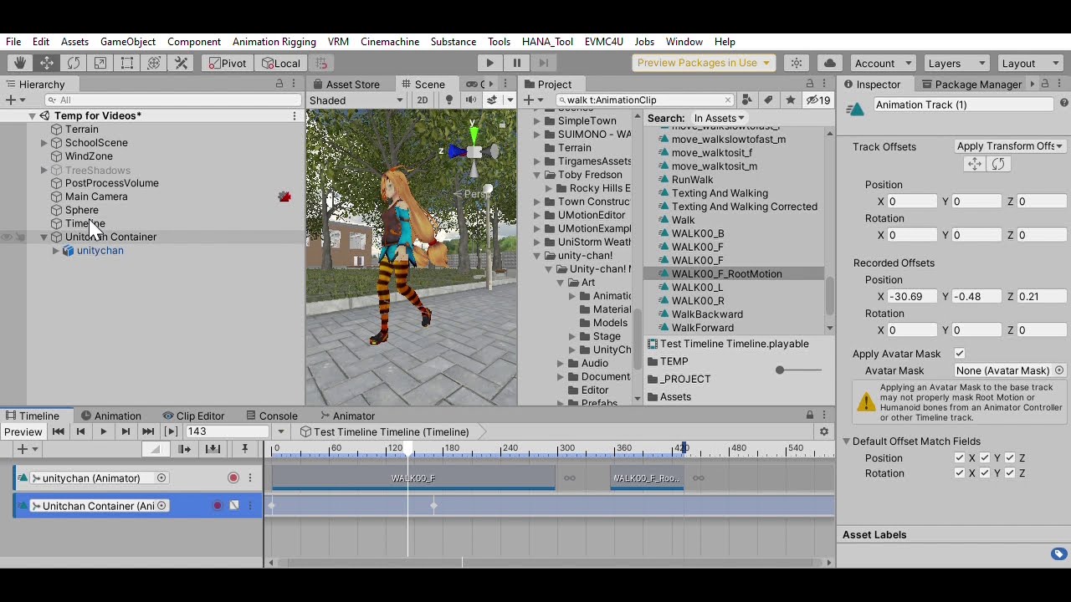The image size is (1071, 602).
Task: Search project by label icon
Action: [768, 99]
